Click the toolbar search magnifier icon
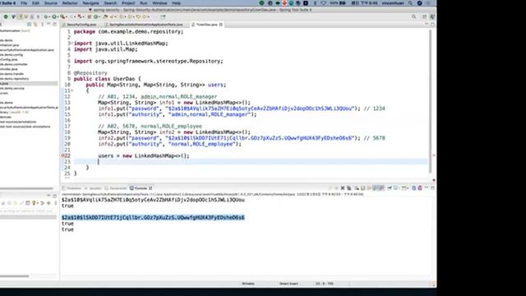Viewport: 526px width, 296px height. tap(414, 16)
